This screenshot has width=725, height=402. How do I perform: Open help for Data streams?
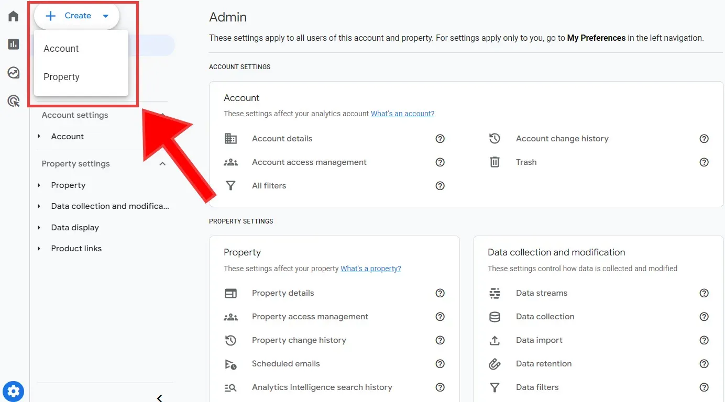coord(704,293)
